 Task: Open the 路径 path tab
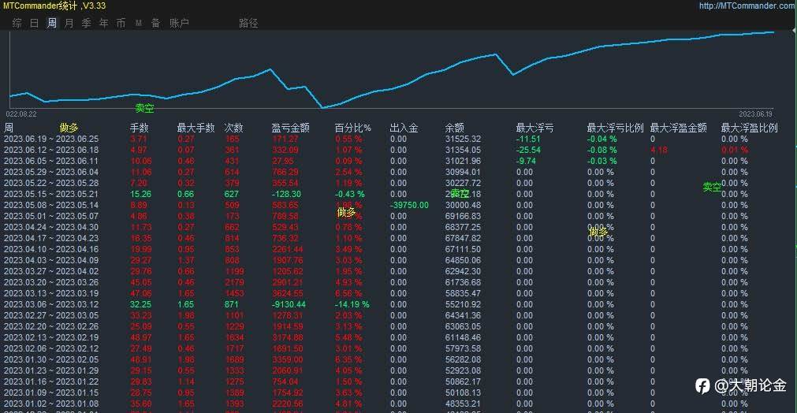tap(248, 23)
